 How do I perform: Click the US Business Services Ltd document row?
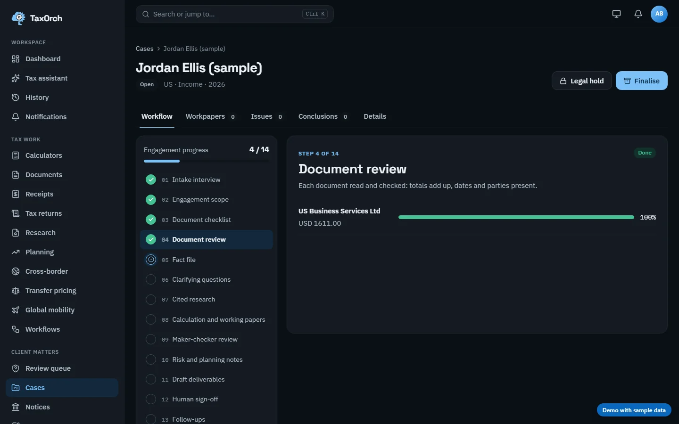(x=477, y=217)
